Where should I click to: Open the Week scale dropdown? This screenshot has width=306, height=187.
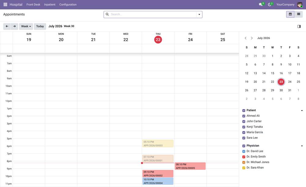[26, 26]
